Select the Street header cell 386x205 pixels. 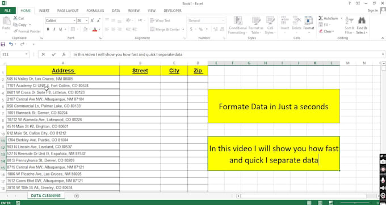(140, 70)
